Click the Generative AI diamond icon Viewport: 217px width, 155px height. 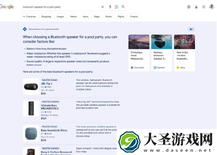coord(25,29)
